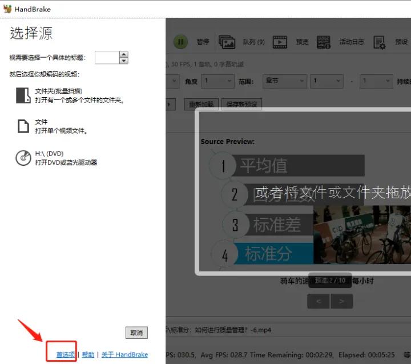Decrease the title number spinner down arrow
411x364 pixels.
click(123, 61)
